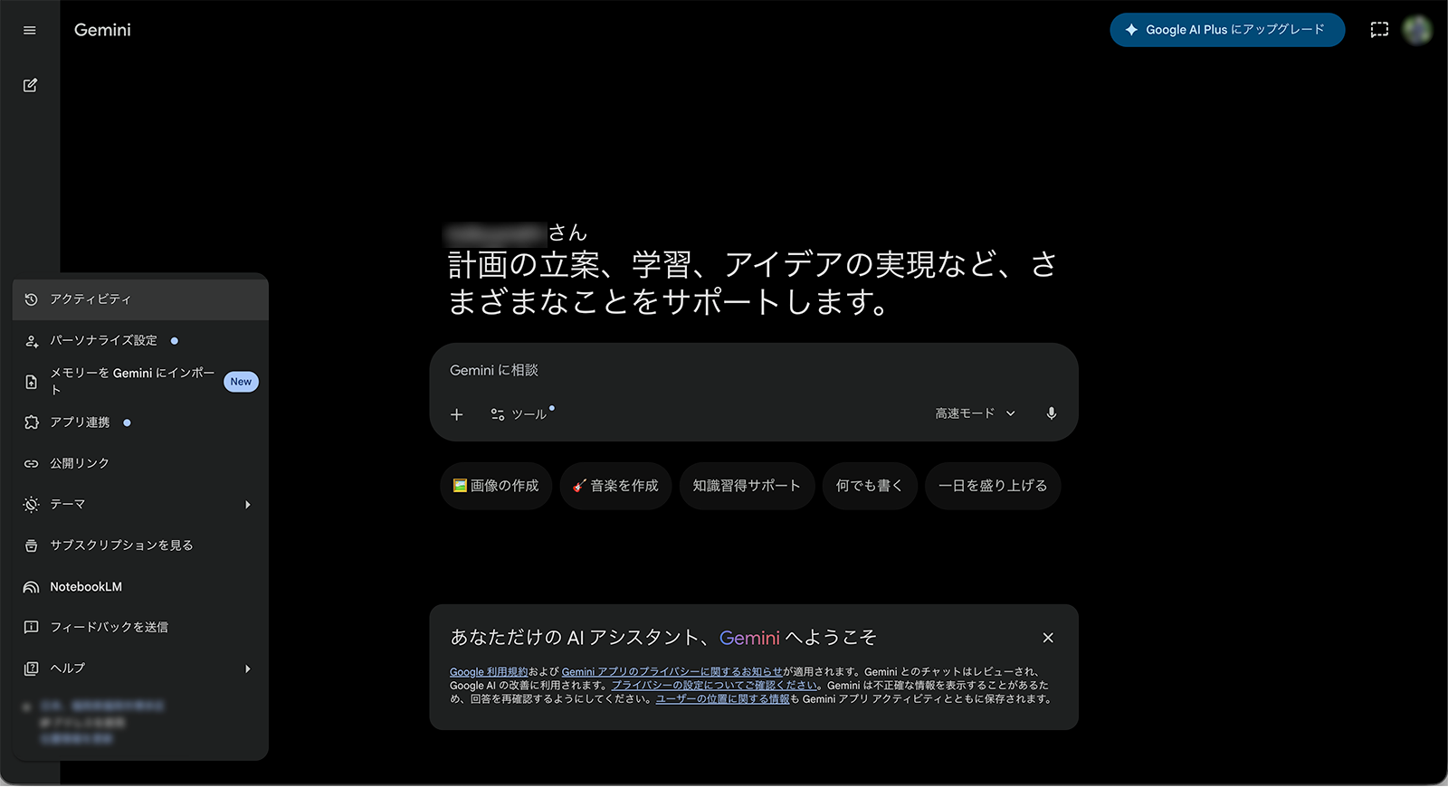Screen dimensions: 1448x787
Task: Click the memory import file icon
Action: click(x=32, y=382)
